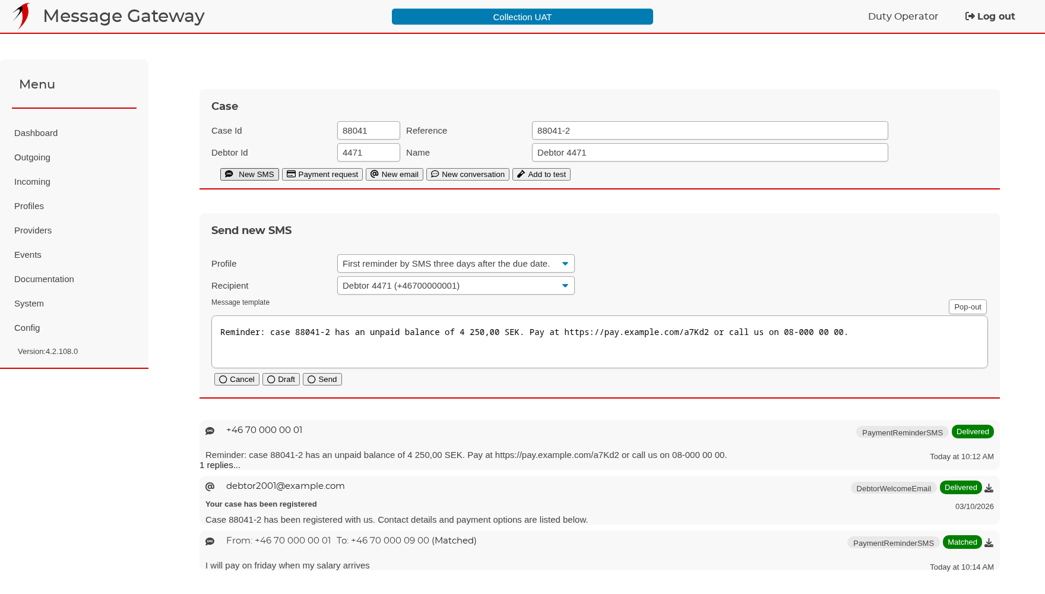Click the Reference input field
Screen dimensions: 1045x594
pos(710,131)
